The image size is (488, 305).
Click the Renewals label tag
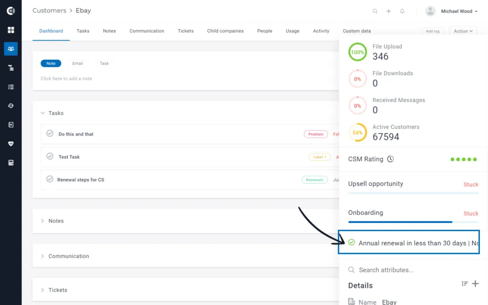click(x=315, y=180)
